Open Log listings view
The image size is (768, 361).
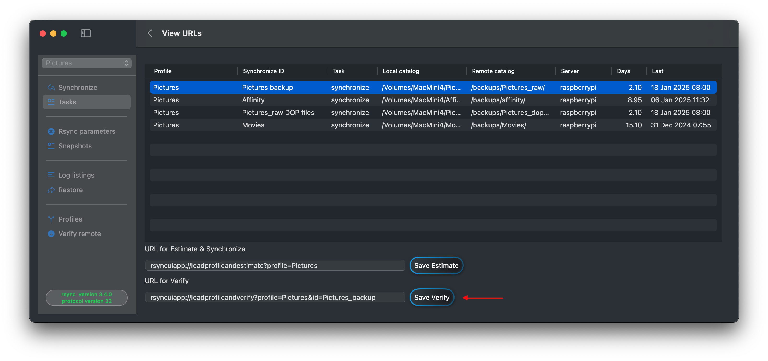click(x=86, y=175)
